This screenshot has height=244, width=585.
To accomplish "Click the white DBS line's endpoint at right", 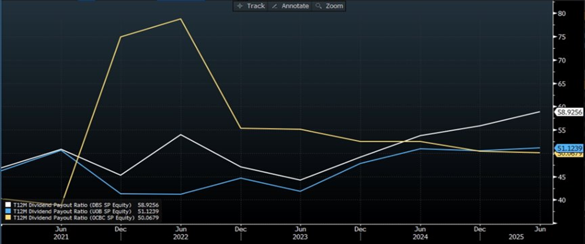I will point(540,112).
